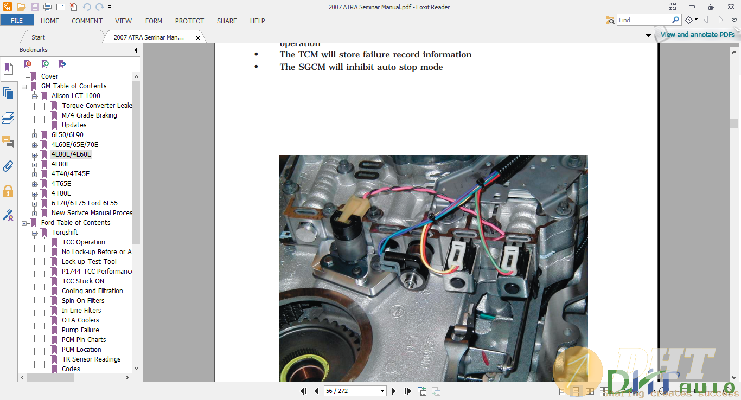Screen dimensions: 741x400
Task: Click the search settings gear icon
Action: 689,20
